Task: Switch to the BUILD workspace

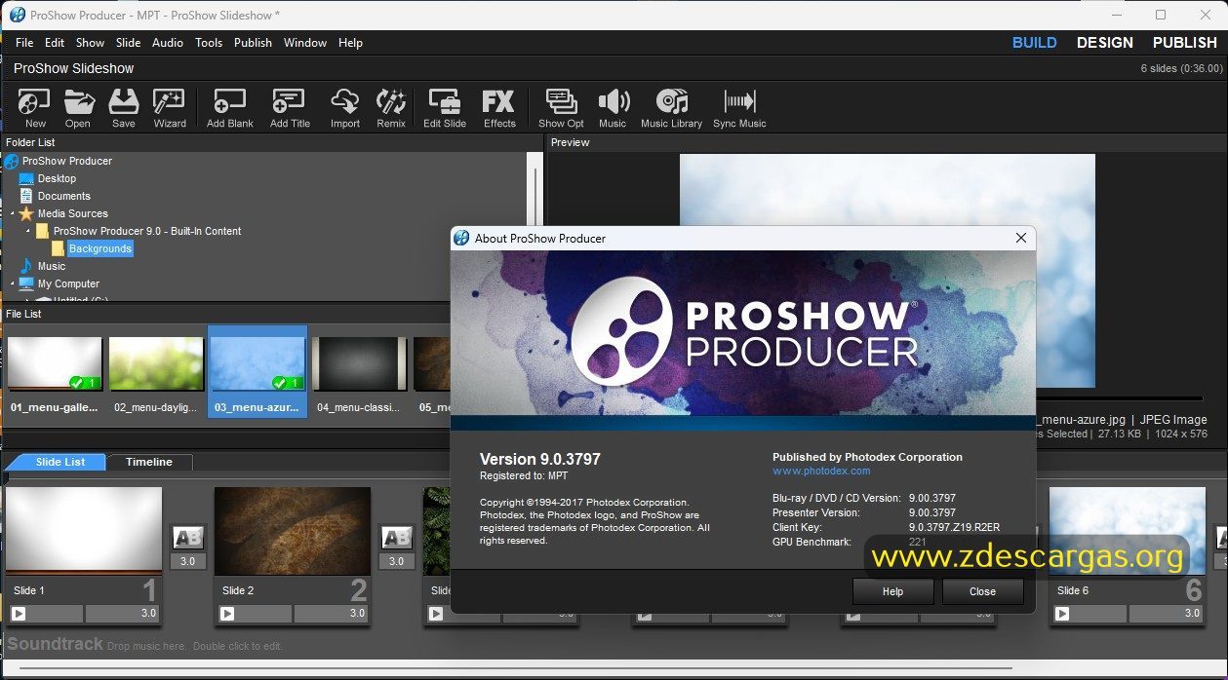Action: pos(1034,43)
